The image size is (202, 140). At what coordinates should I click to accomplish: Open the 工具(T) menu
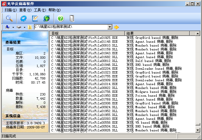coord(40,10)
